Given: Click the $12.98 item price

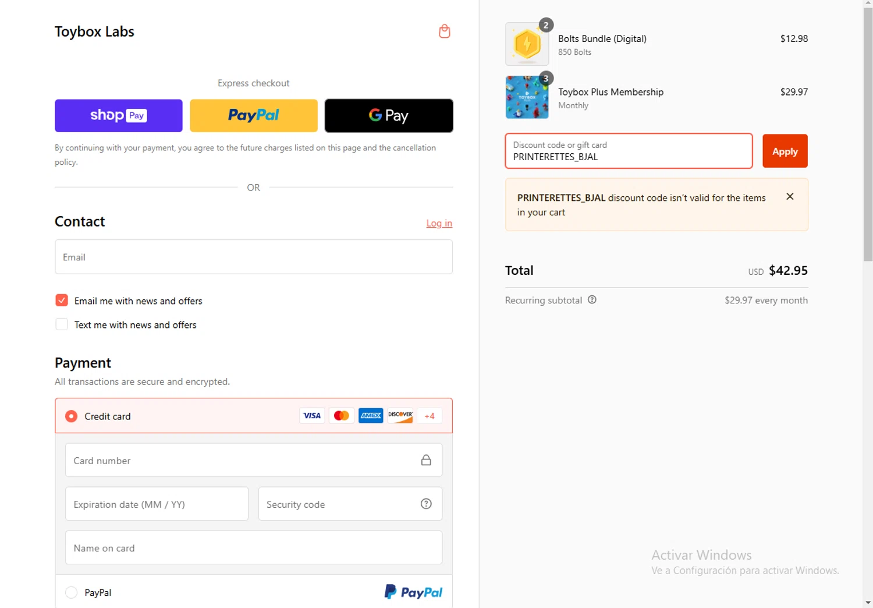Looking at the screenshot, I should [794, 38].
